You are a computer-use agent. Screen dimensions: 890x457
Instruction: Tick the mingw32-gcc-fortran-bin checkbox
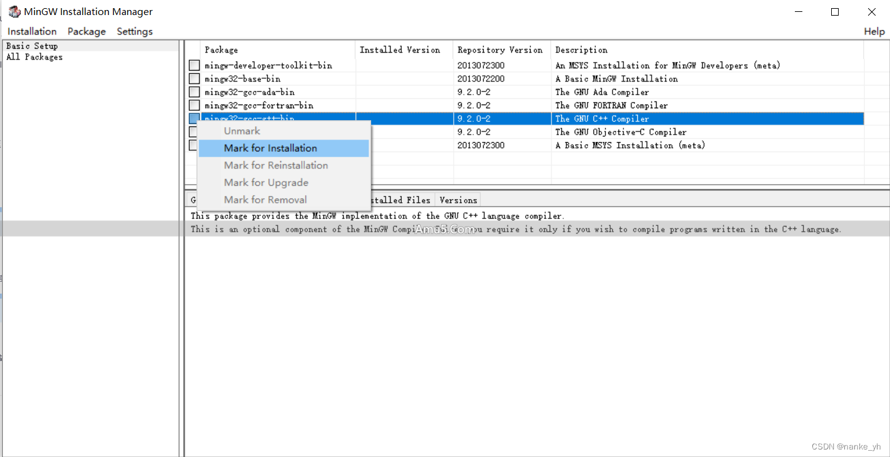point(194,105)
